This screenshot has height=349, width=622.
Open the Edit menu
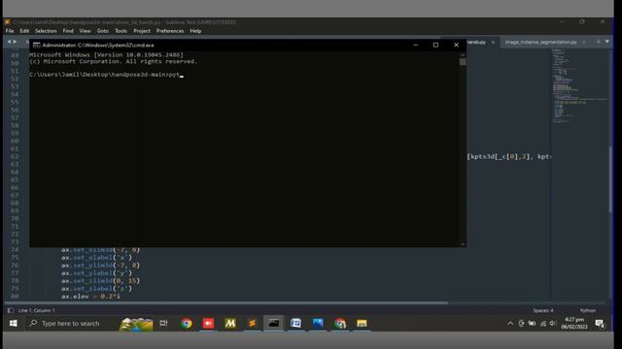click(24, 31)
